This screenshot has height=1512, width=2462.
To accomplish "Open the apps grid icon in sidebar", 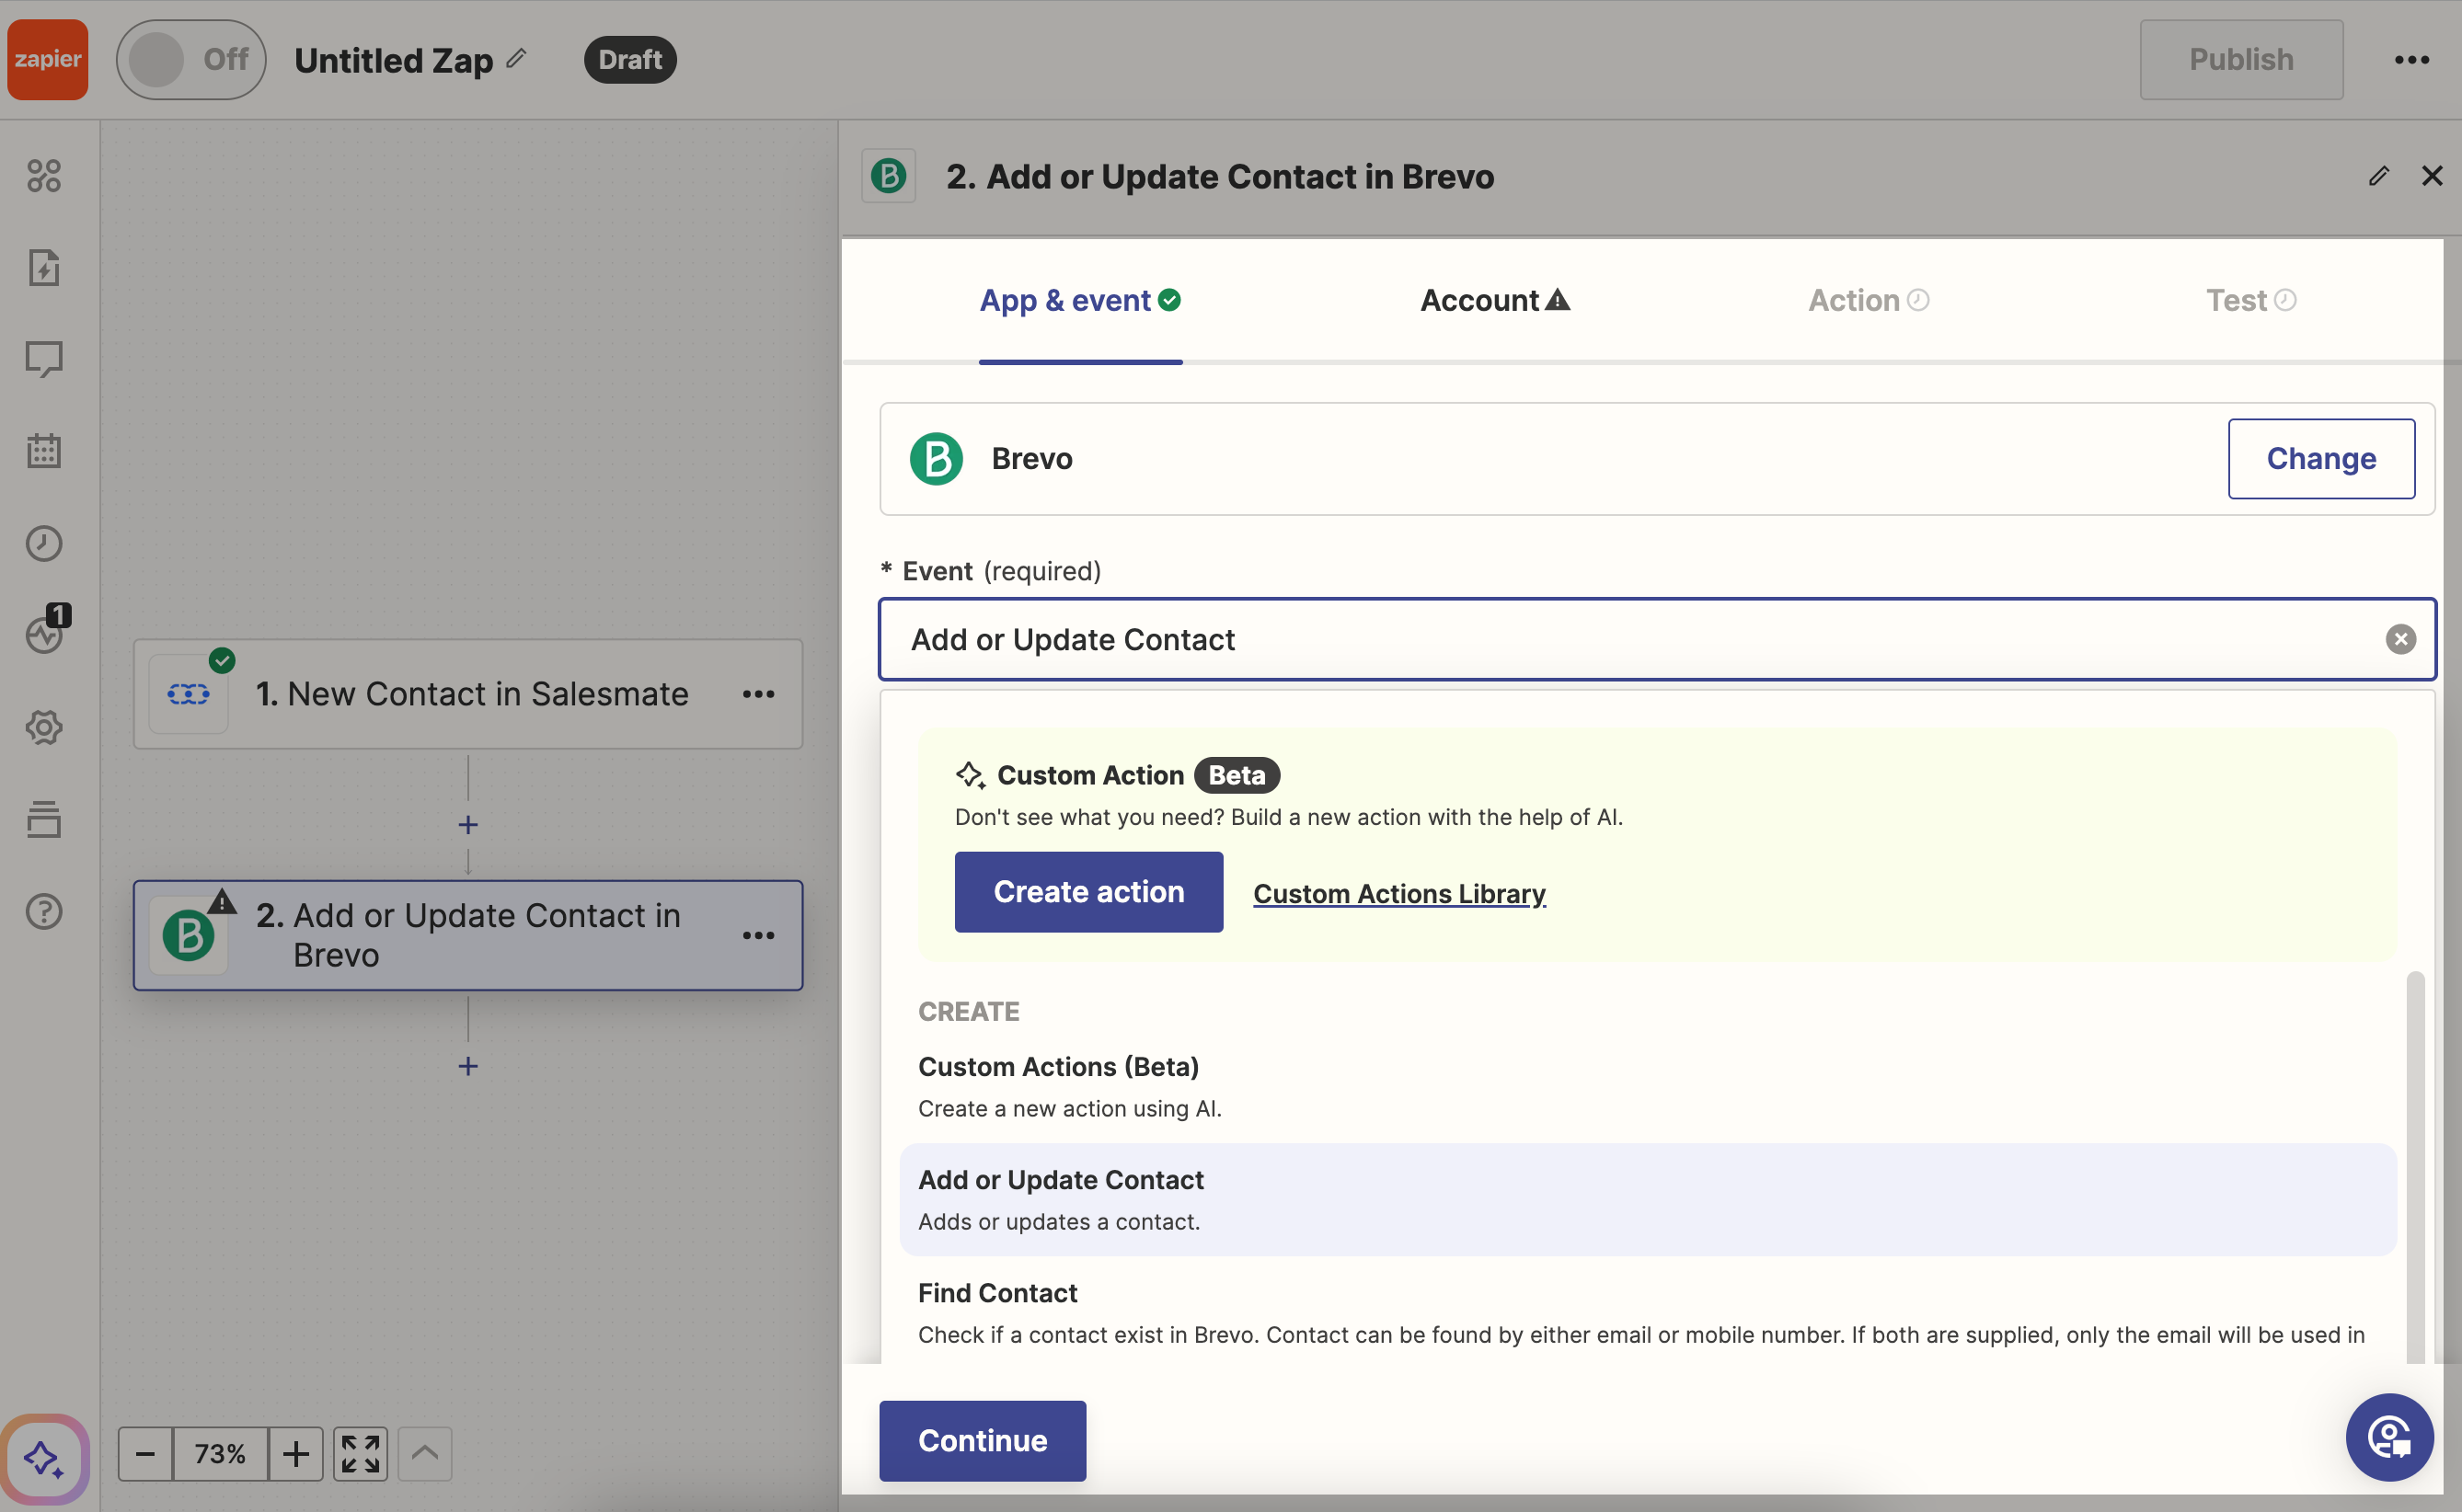I will [44, 176].
